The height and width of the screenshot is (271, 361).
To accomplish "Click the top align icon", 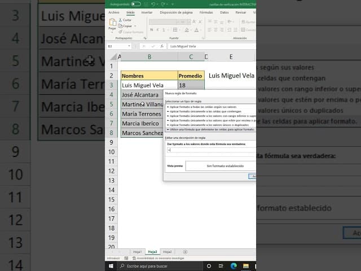I will (x=210, y=22).
